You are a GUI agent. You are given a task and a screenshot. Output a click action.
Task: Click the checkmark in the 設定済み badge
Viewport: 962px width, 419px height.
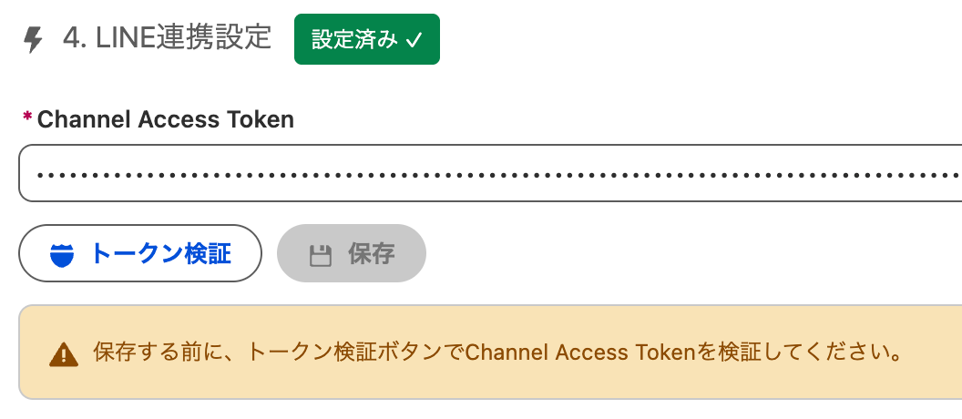pyautogui.click(x=414, y=40)
